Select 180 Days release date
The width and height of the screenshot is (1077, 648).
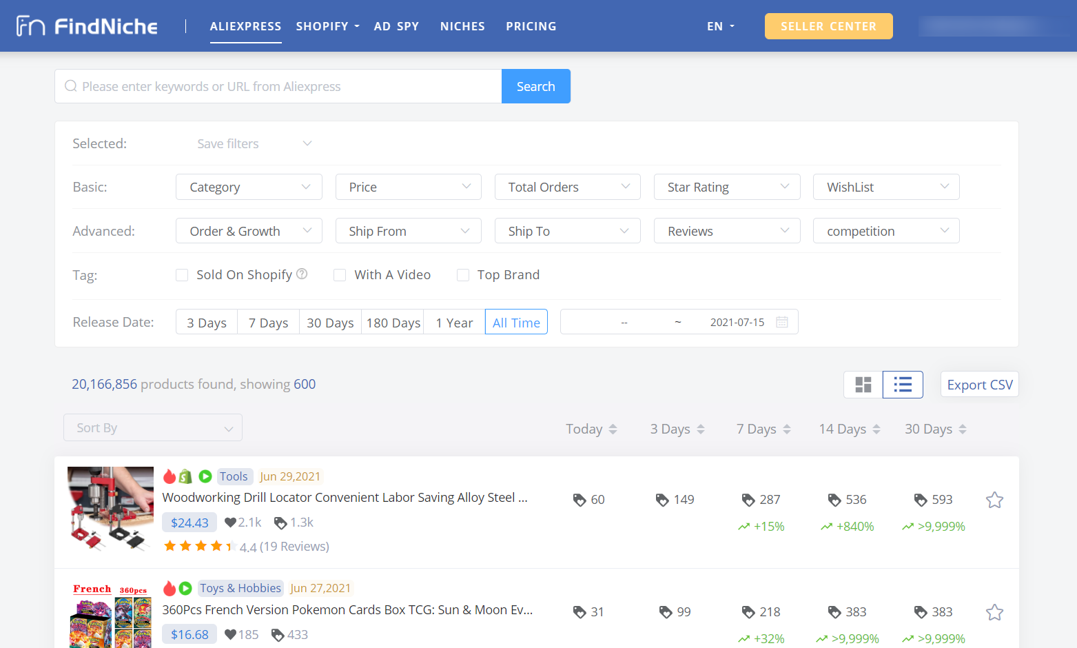point(393,322)
